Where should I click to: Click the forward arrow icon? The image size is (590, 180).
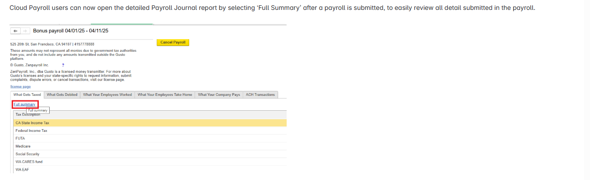point(25,31)
